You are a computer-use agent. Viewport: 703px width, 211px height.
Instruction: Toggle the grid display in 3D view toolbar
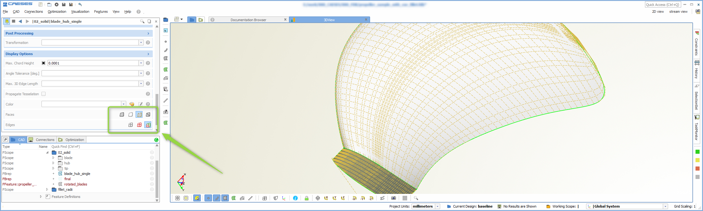tap(405, 198)
